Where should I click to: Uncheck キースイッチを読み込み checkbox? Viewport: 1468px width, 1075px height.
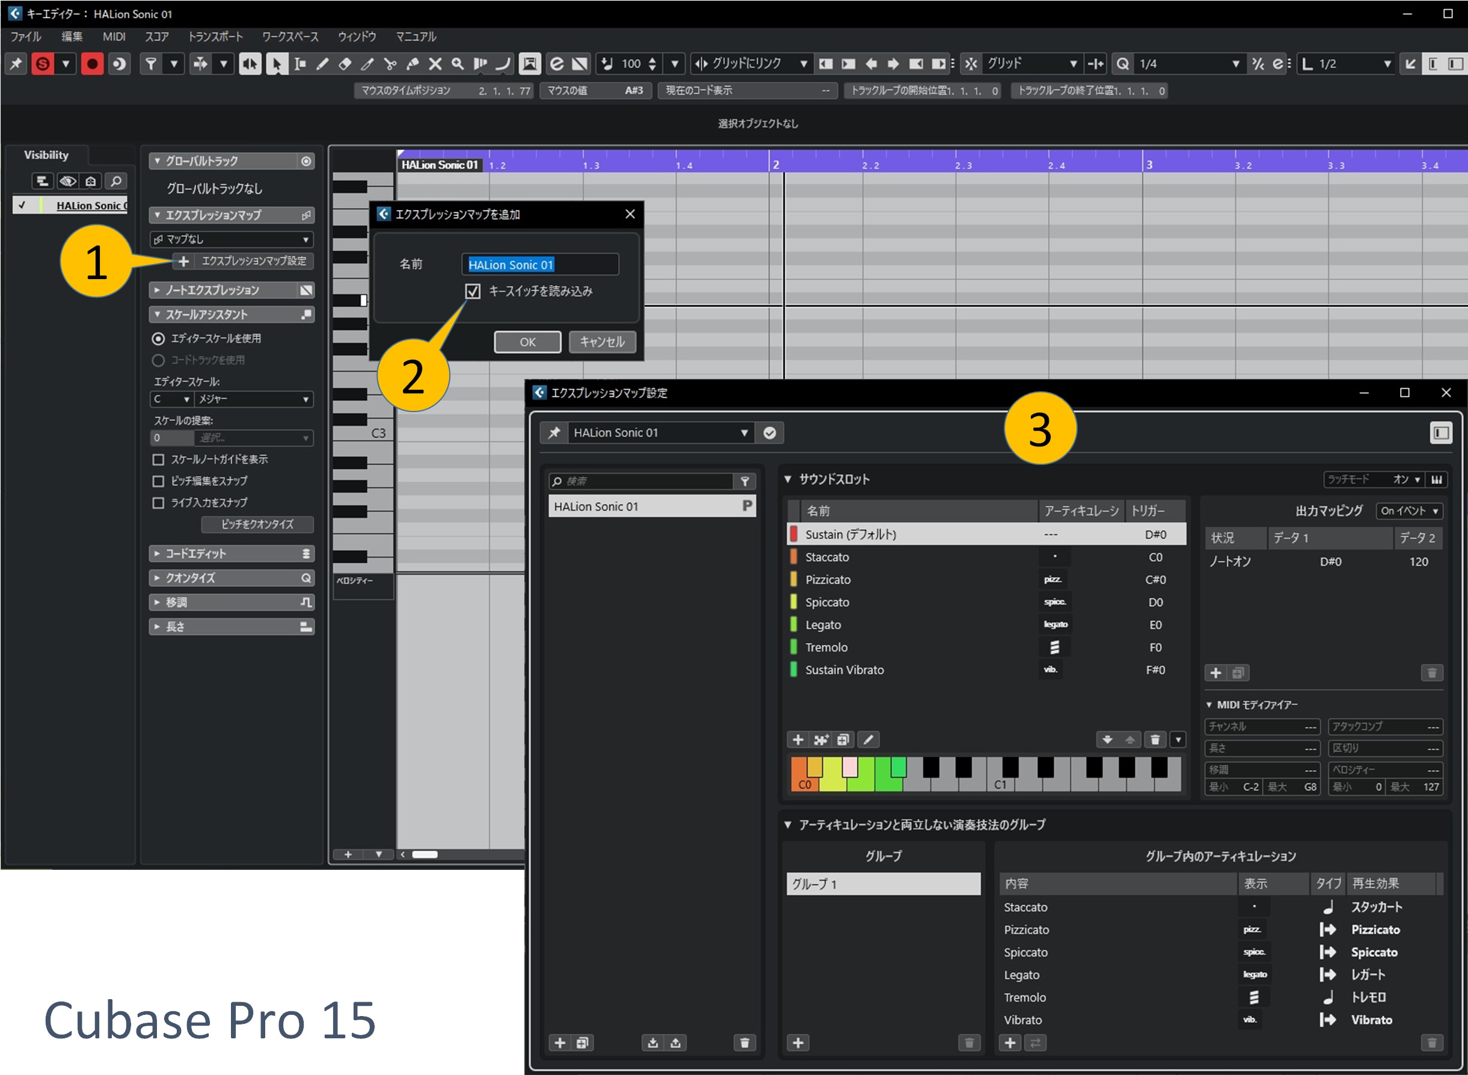473,291
